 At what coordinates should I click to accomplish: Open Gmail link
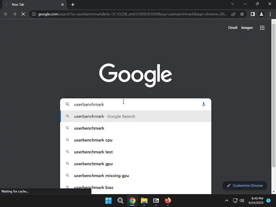tap(233, 28)
